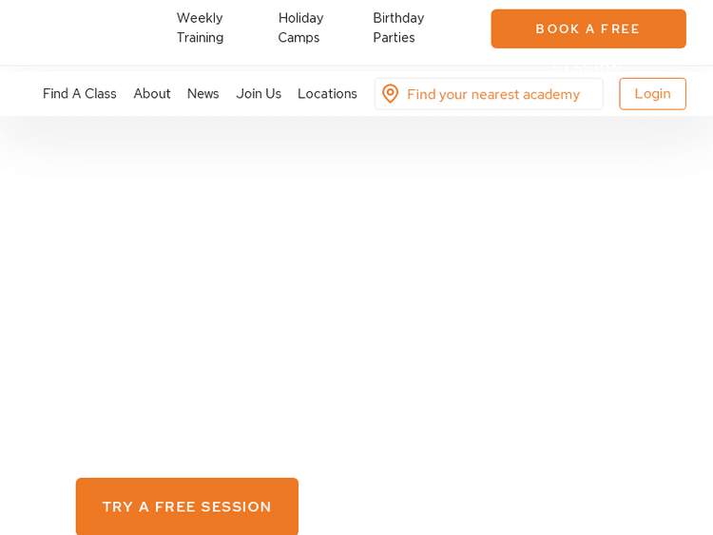Select Find A Class in navigation
The height and width of the screenshot is (535, 713).
[79, 94]
